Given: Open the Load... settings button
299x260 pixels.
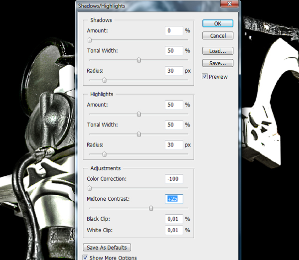Looking at the screenshot, I should click(x=218, y=51).
